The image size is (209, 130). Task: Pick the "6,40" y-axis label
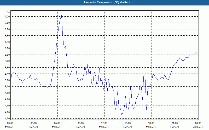7,42
